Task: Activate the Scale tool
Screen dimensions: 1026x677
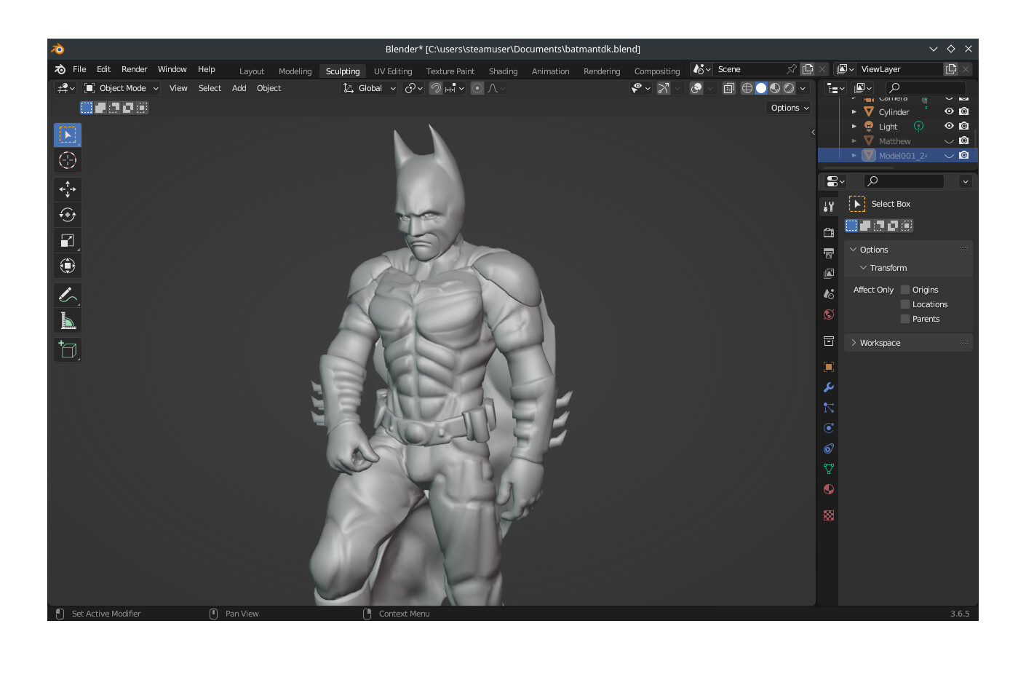Action: (x=68, y=240)
